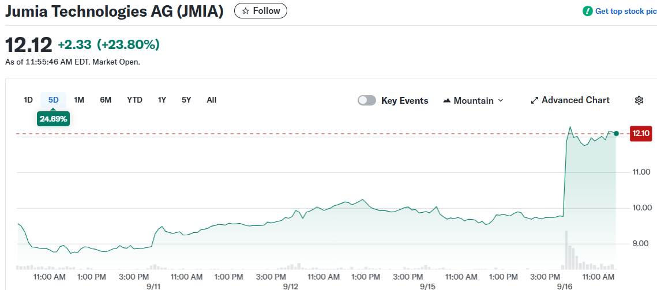The width and height of the screenshot is (657, 290).
Task: Open the Get top stock picks link
Action: (626, 12)
